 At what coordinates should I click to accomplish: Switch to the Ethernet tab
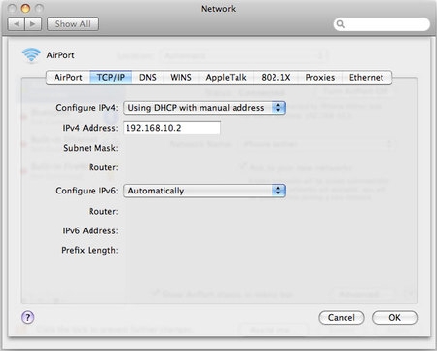(366, 78)
